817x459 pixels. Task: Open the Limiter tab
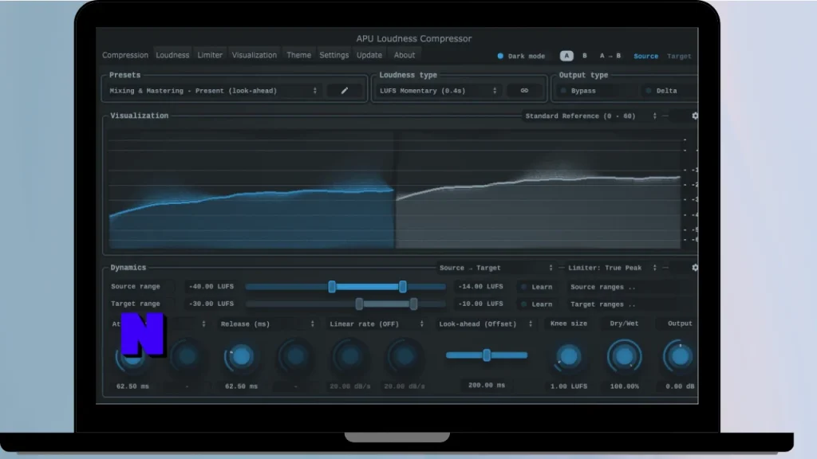(x=210, y=55)
